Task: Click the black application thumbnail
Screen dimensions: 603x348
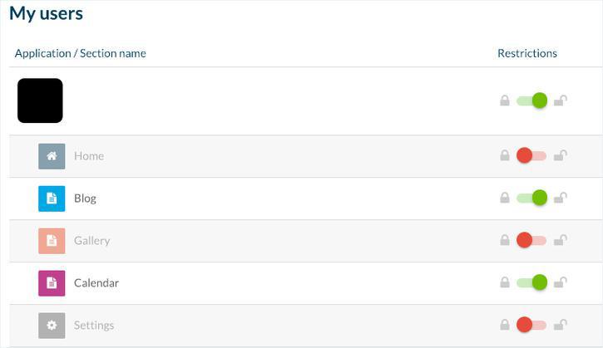Action: tap(40, 100)
